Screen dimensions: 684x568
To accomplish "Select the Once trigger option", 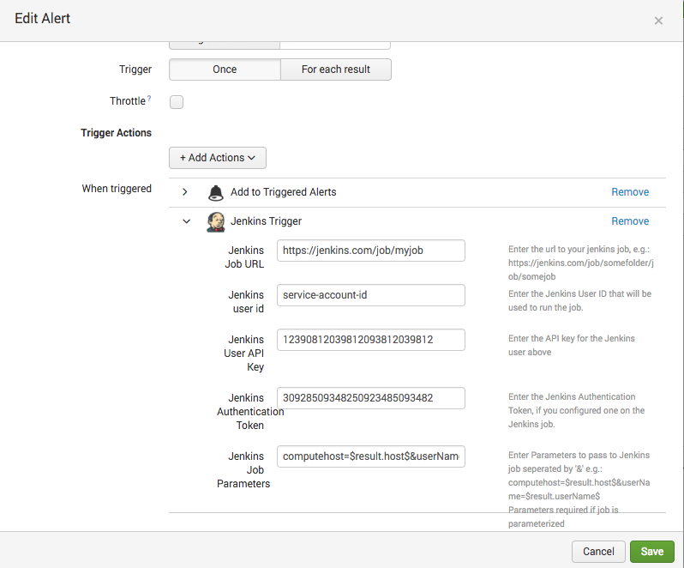I will (x=225, y=69).
